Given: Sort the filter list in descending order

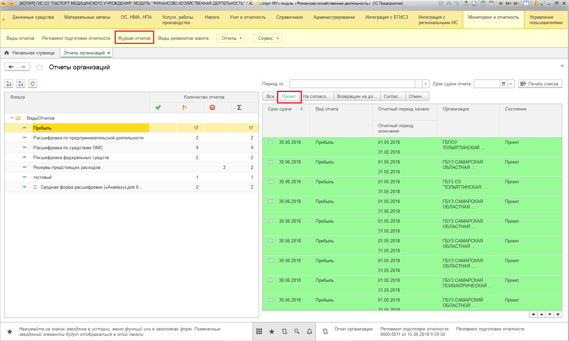Looking at the screenshot, I should point(21,84).
